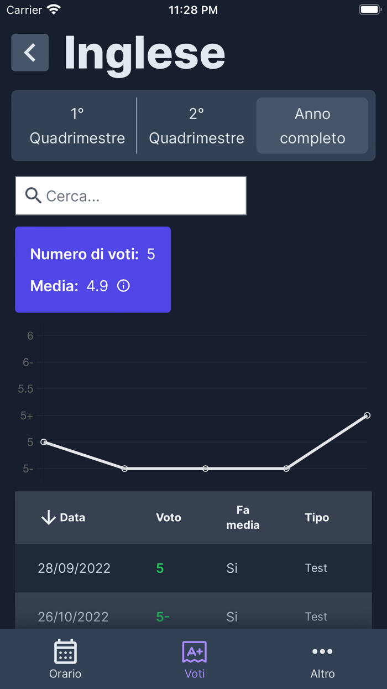Viewport: 387px width, 689px height.
Task: Tap the purple Numero di voti card
Action: [x=93, y=270]
